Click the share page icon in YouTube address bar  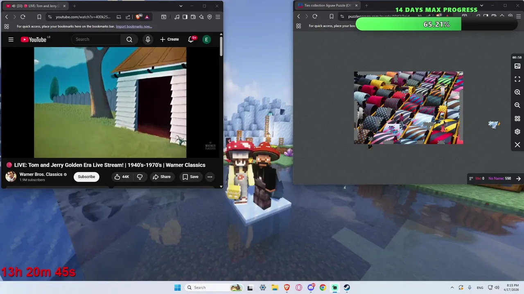[x=128, y=17]
